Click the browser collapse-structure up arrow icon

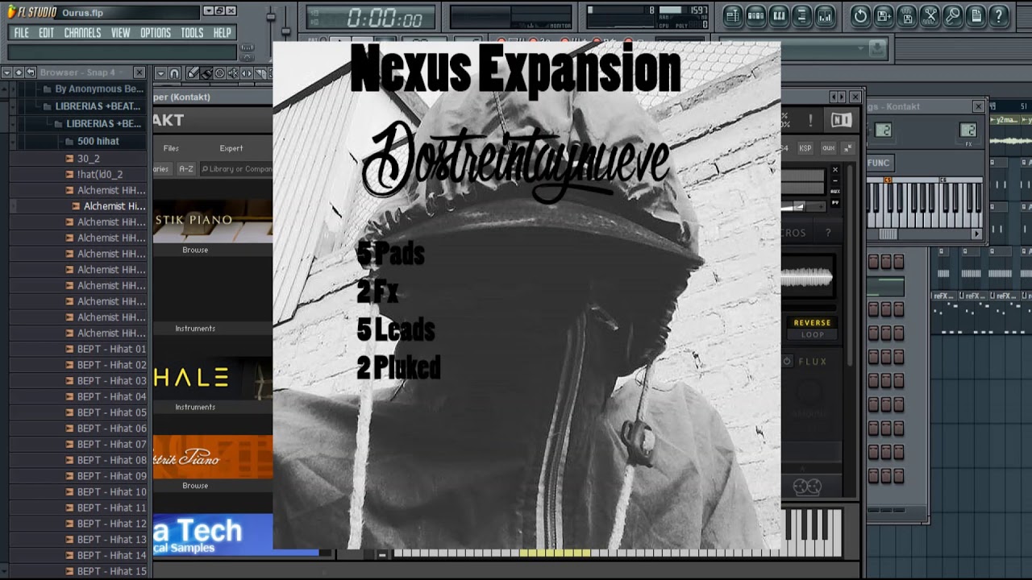pyautogui.click(x=19, y=72)
